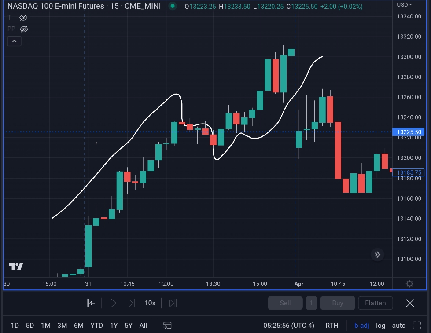
Task: Collapse the indicator legend with the chevron
Action: (14, 41)
